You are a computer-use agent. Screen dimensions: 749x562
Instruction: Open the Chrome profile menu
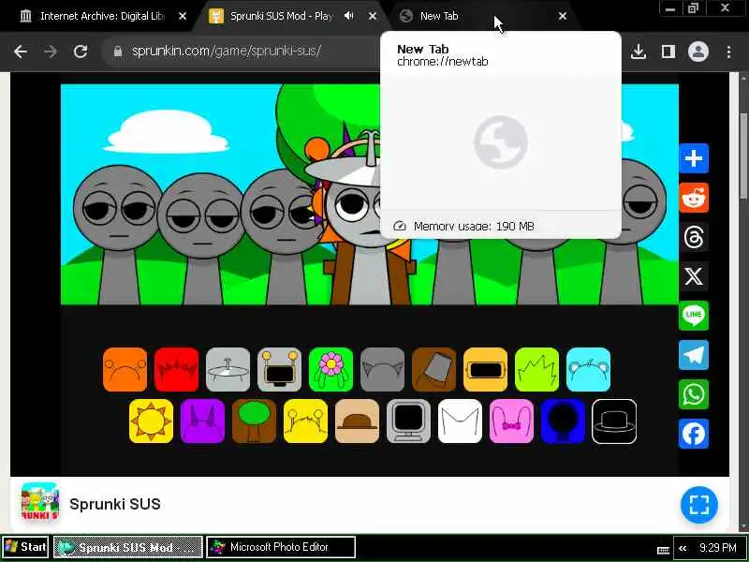click(698, 52)
